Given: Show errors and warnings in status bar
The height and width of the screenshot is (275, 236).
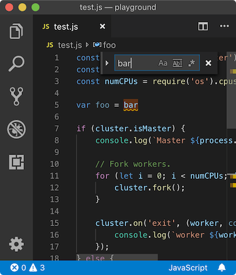Looking at the screenshot, I should pyautogui.click(x=28, y=268).
